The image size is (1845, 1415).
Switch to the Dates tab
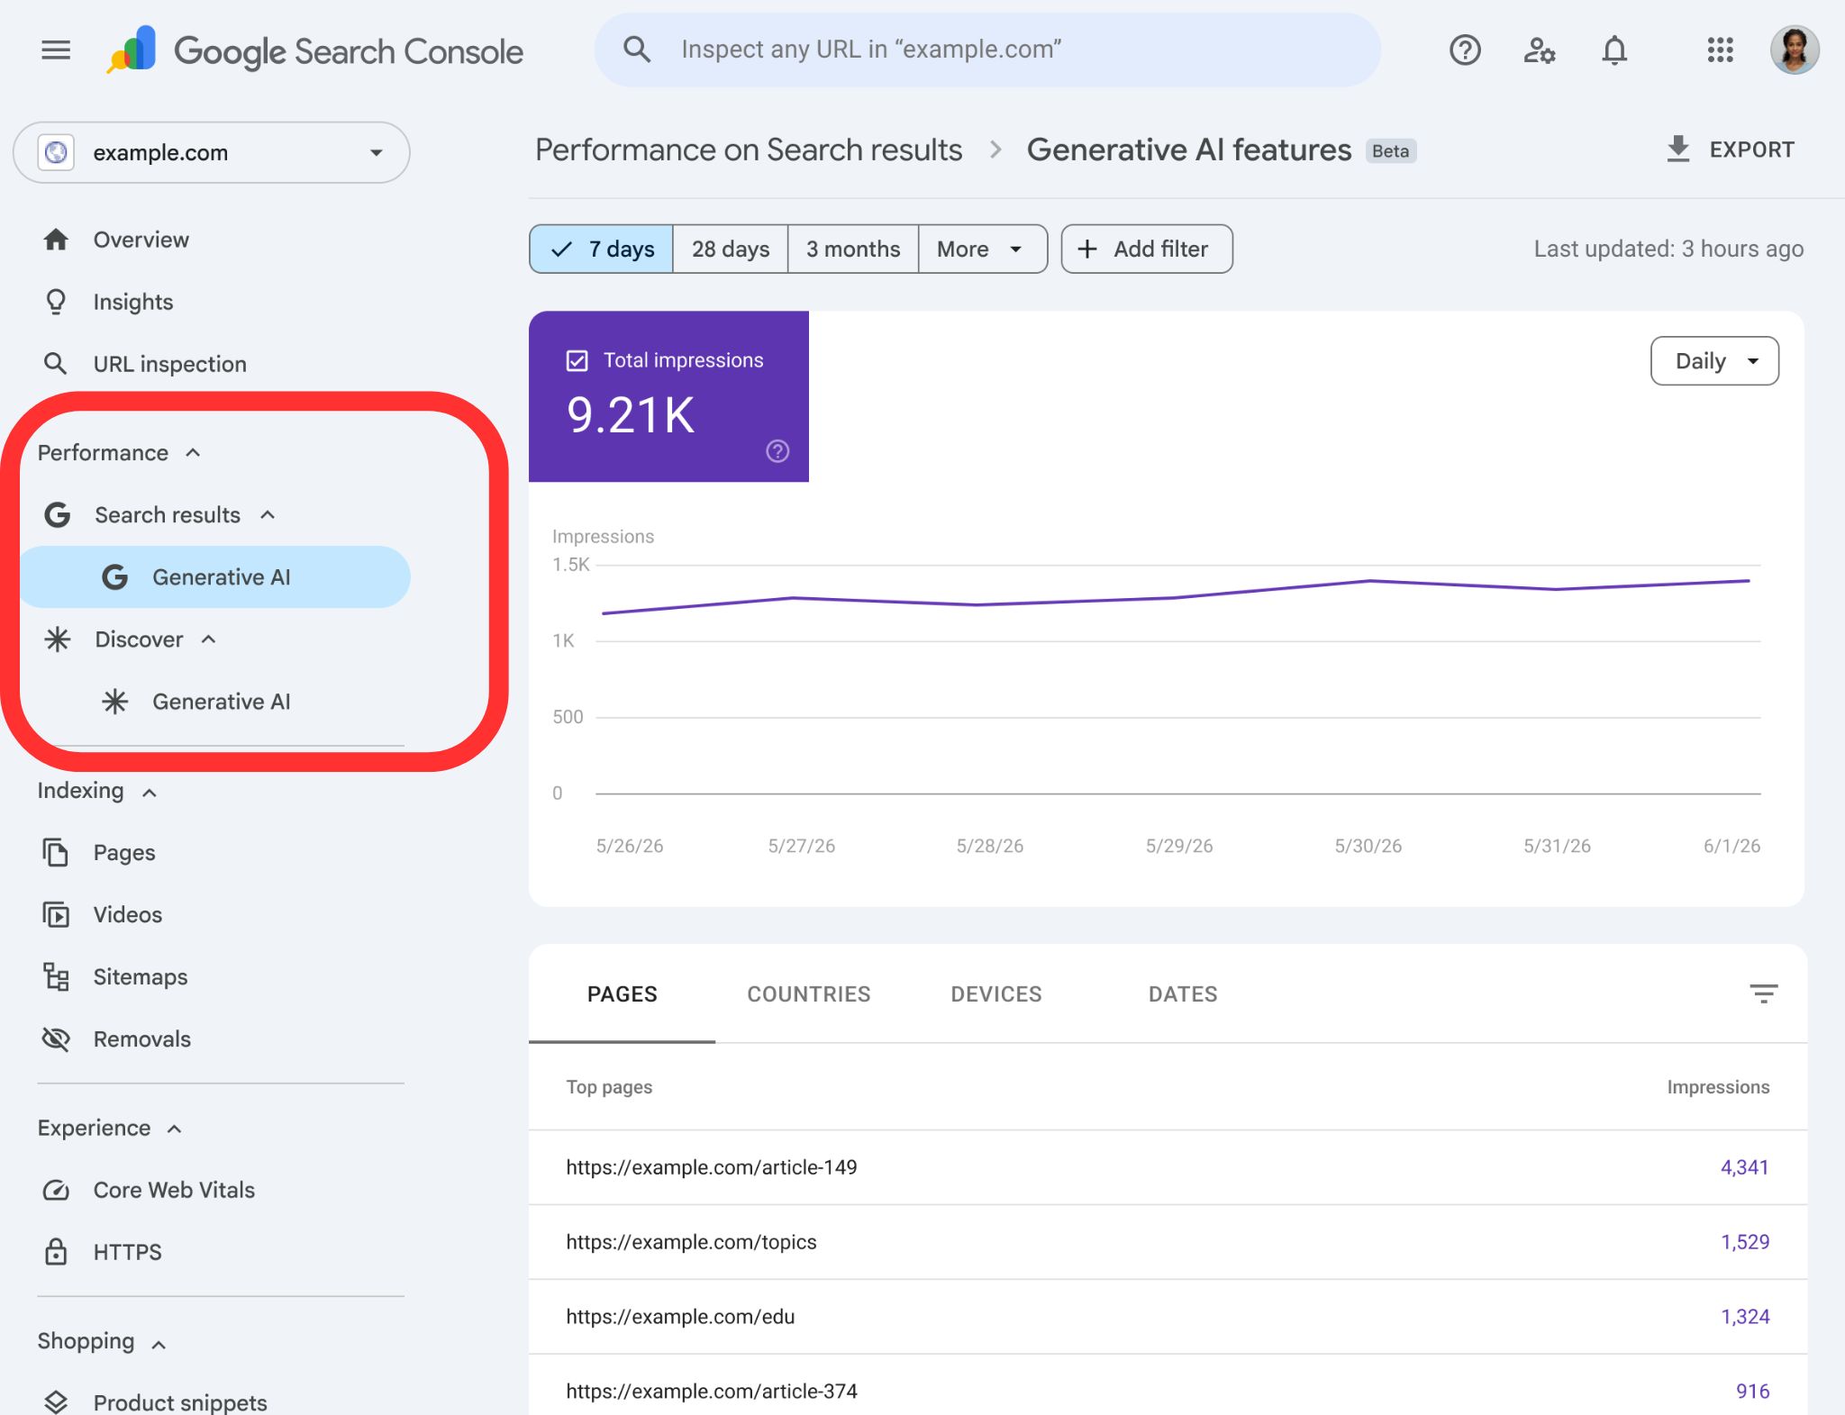[1183, 994]
